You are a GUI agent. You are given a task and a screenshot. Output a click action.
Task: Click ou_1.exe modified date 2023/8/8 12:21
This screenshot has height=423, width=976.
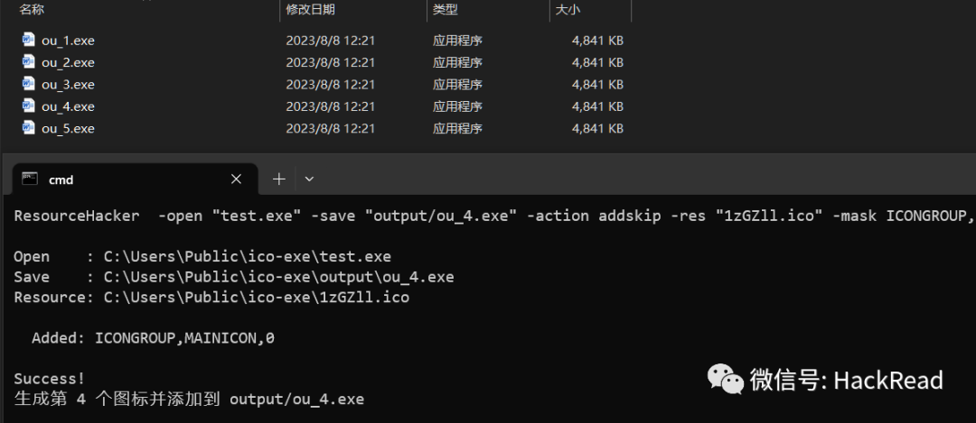pyautogui.click(x=331, y=41)
